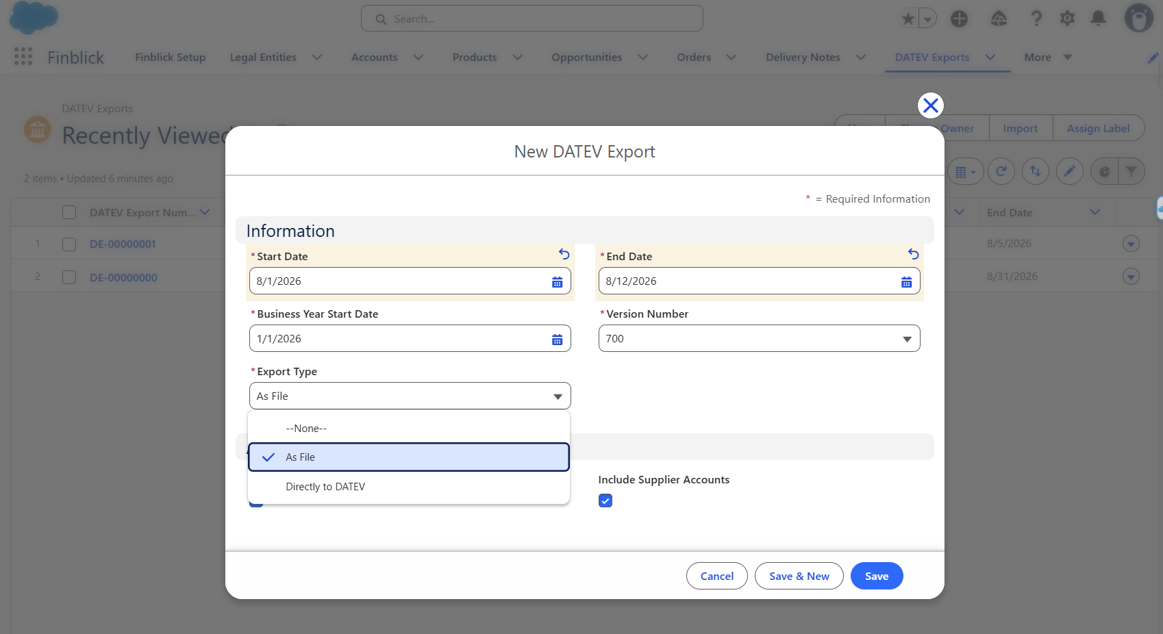Expand the Legal Entities tab menu
1163x634 pixels.
317,58
